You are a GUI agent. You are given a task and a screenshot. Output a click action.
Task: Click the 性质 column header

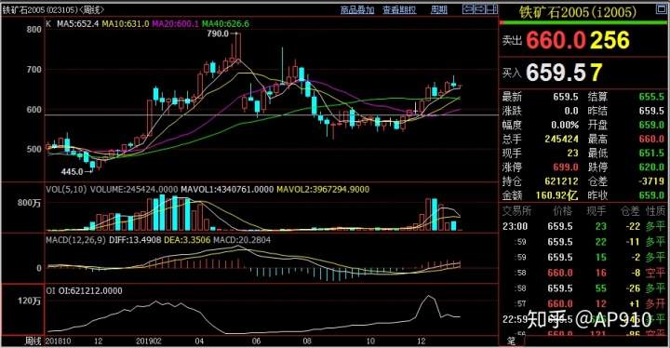656,211
